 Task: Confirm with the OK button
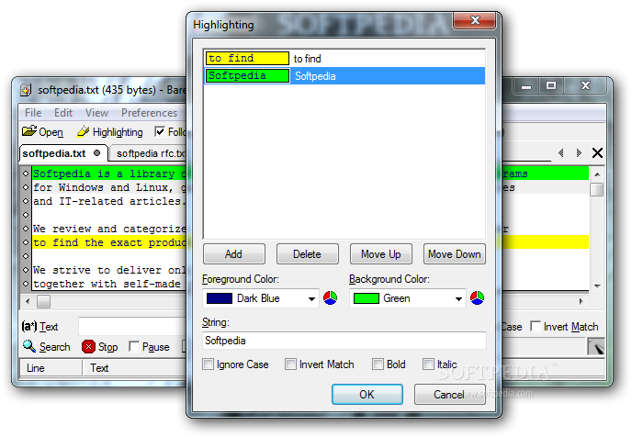367,394
